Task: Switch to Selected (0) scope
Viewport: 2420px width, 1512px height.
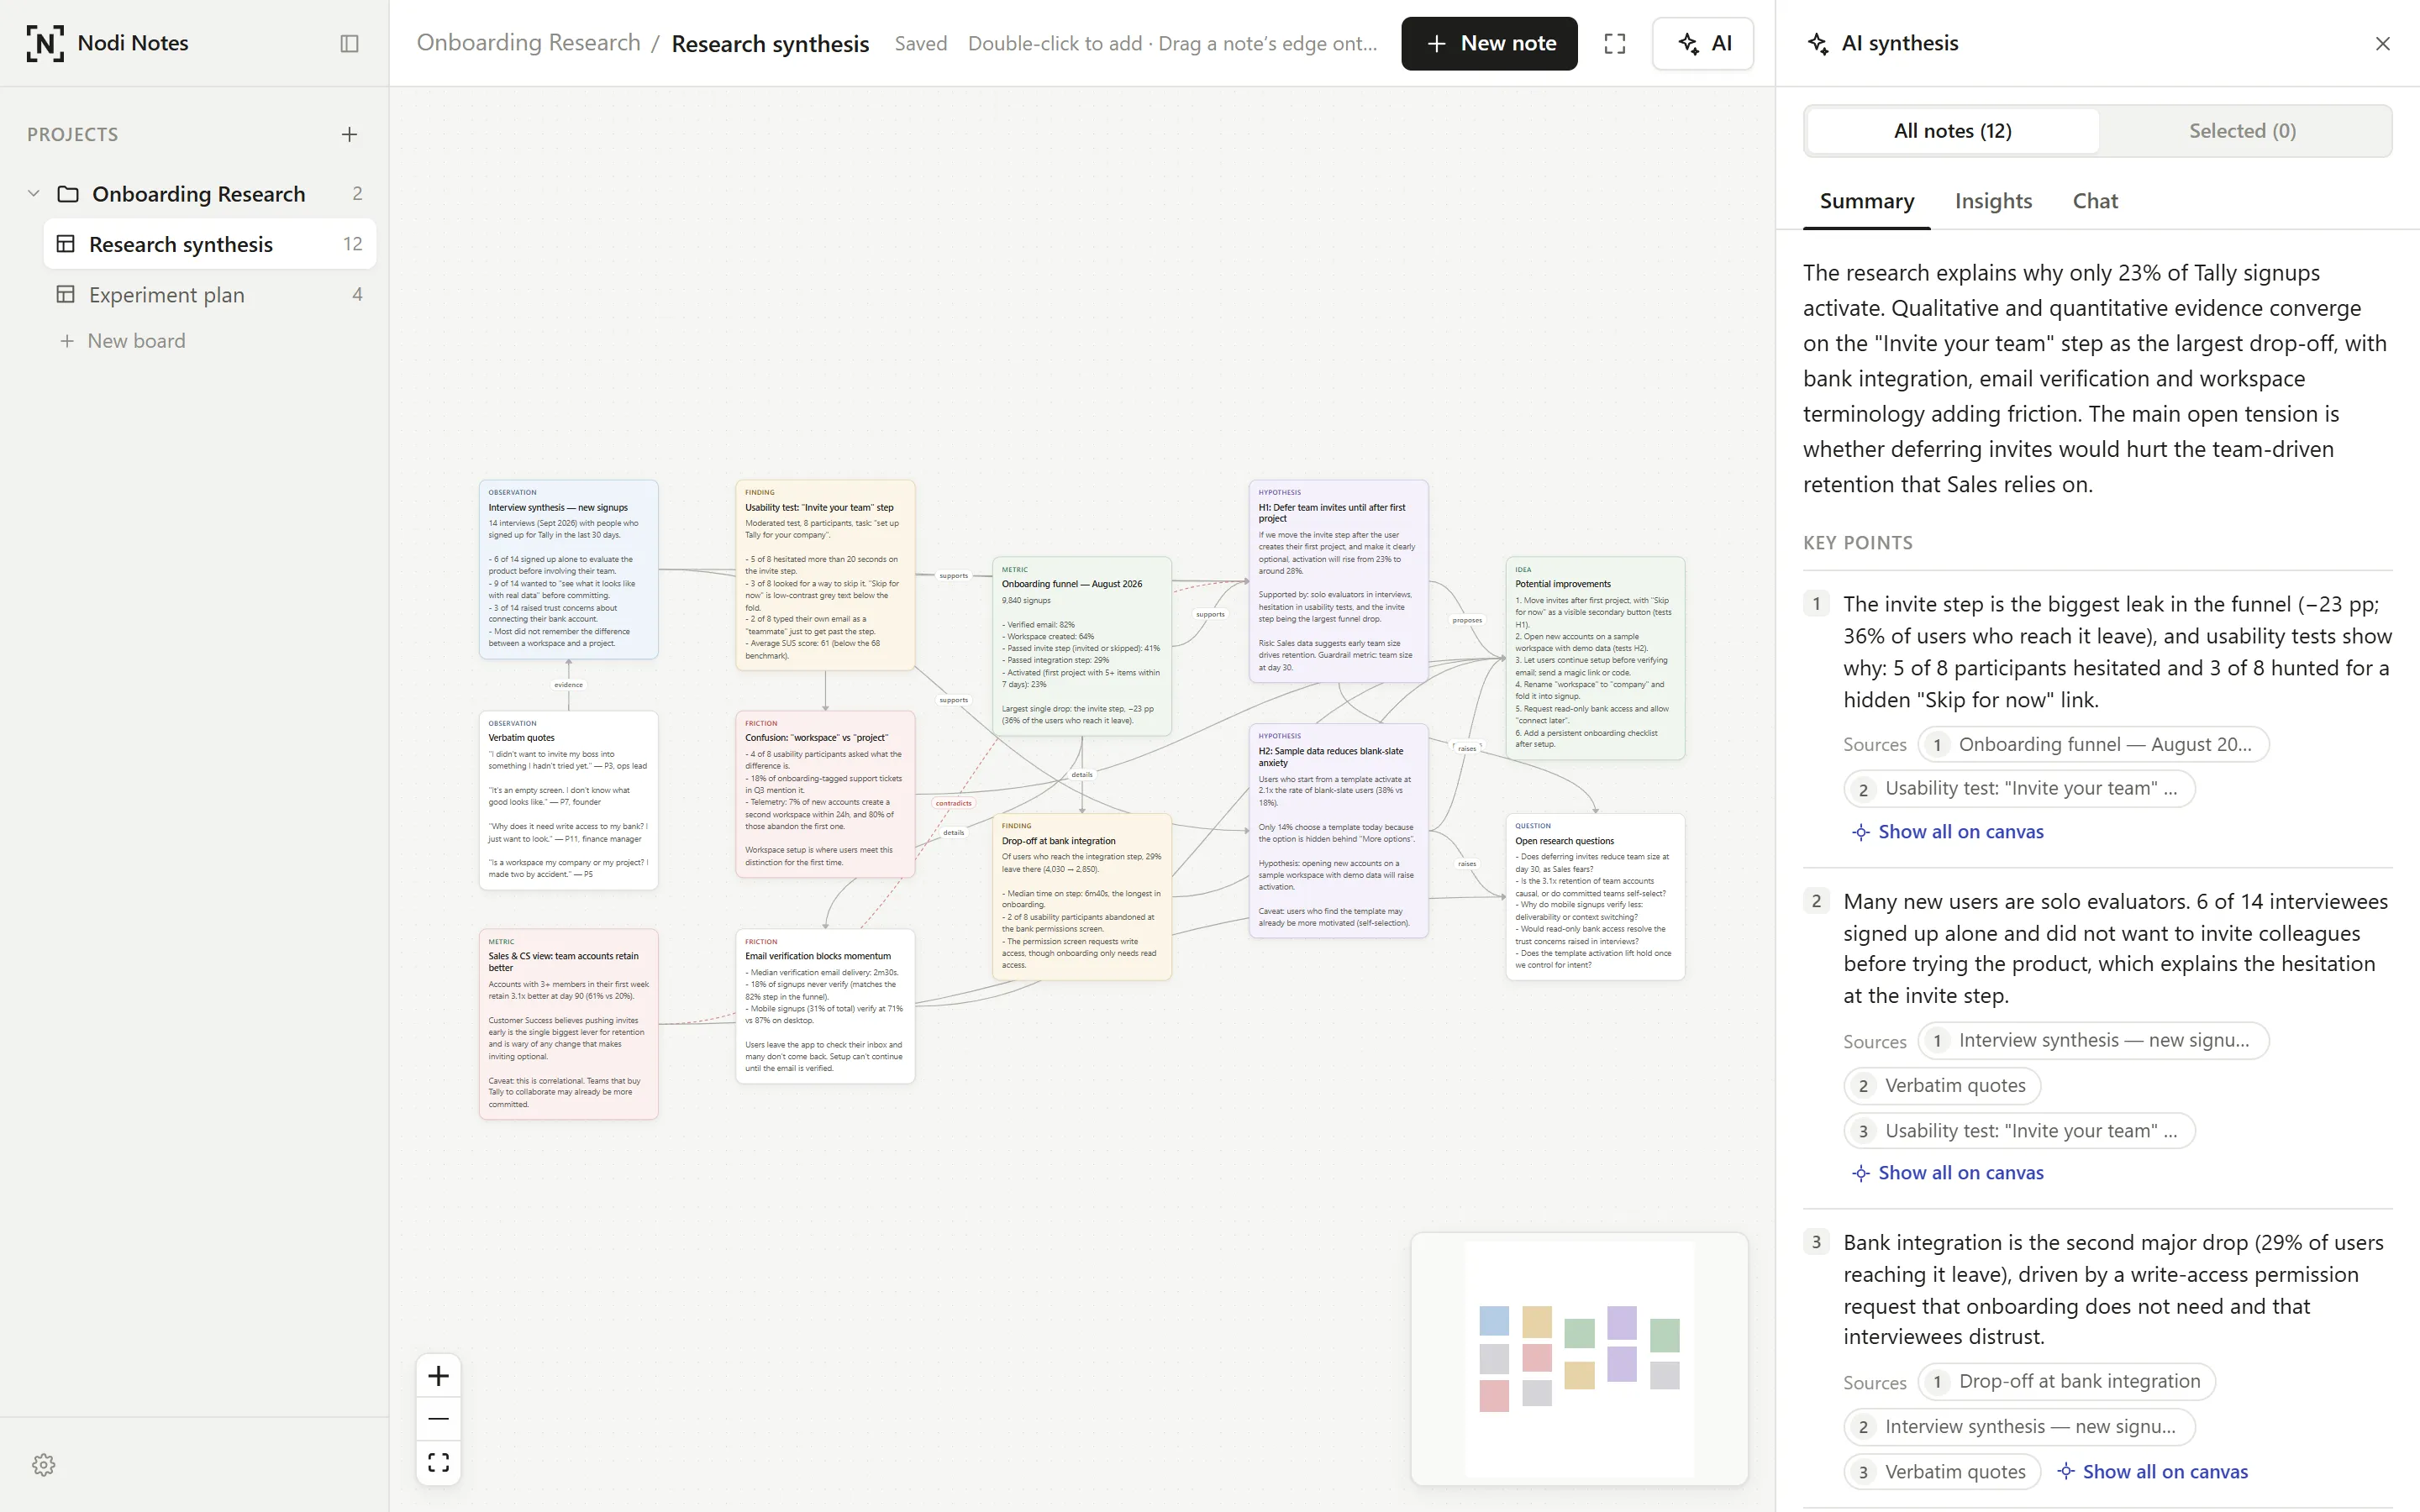Action: click(2242, 131)
